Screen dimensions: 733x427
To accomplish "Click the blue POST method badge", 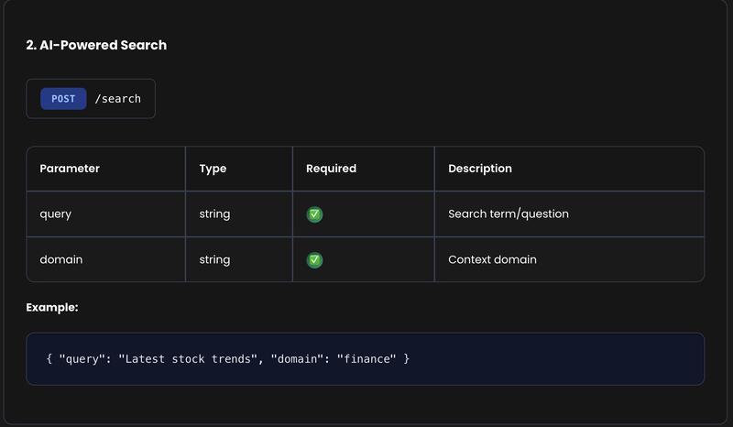I will [x=63, y=99].
